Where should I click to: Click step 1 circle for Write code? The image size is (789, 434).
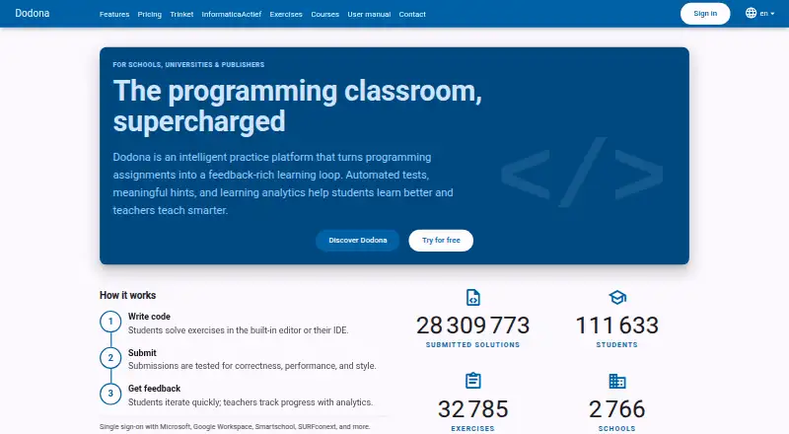pos(110,322)
